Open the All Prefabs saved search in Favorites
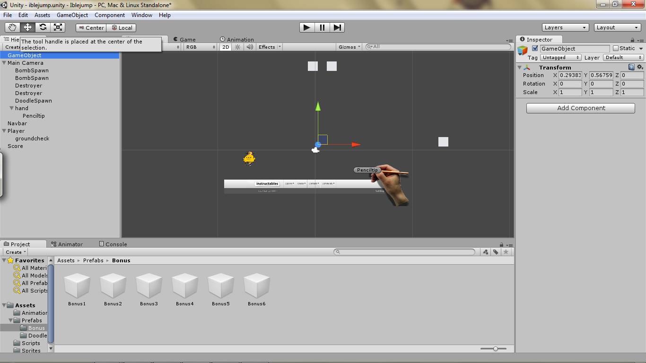 coord(31,283)
